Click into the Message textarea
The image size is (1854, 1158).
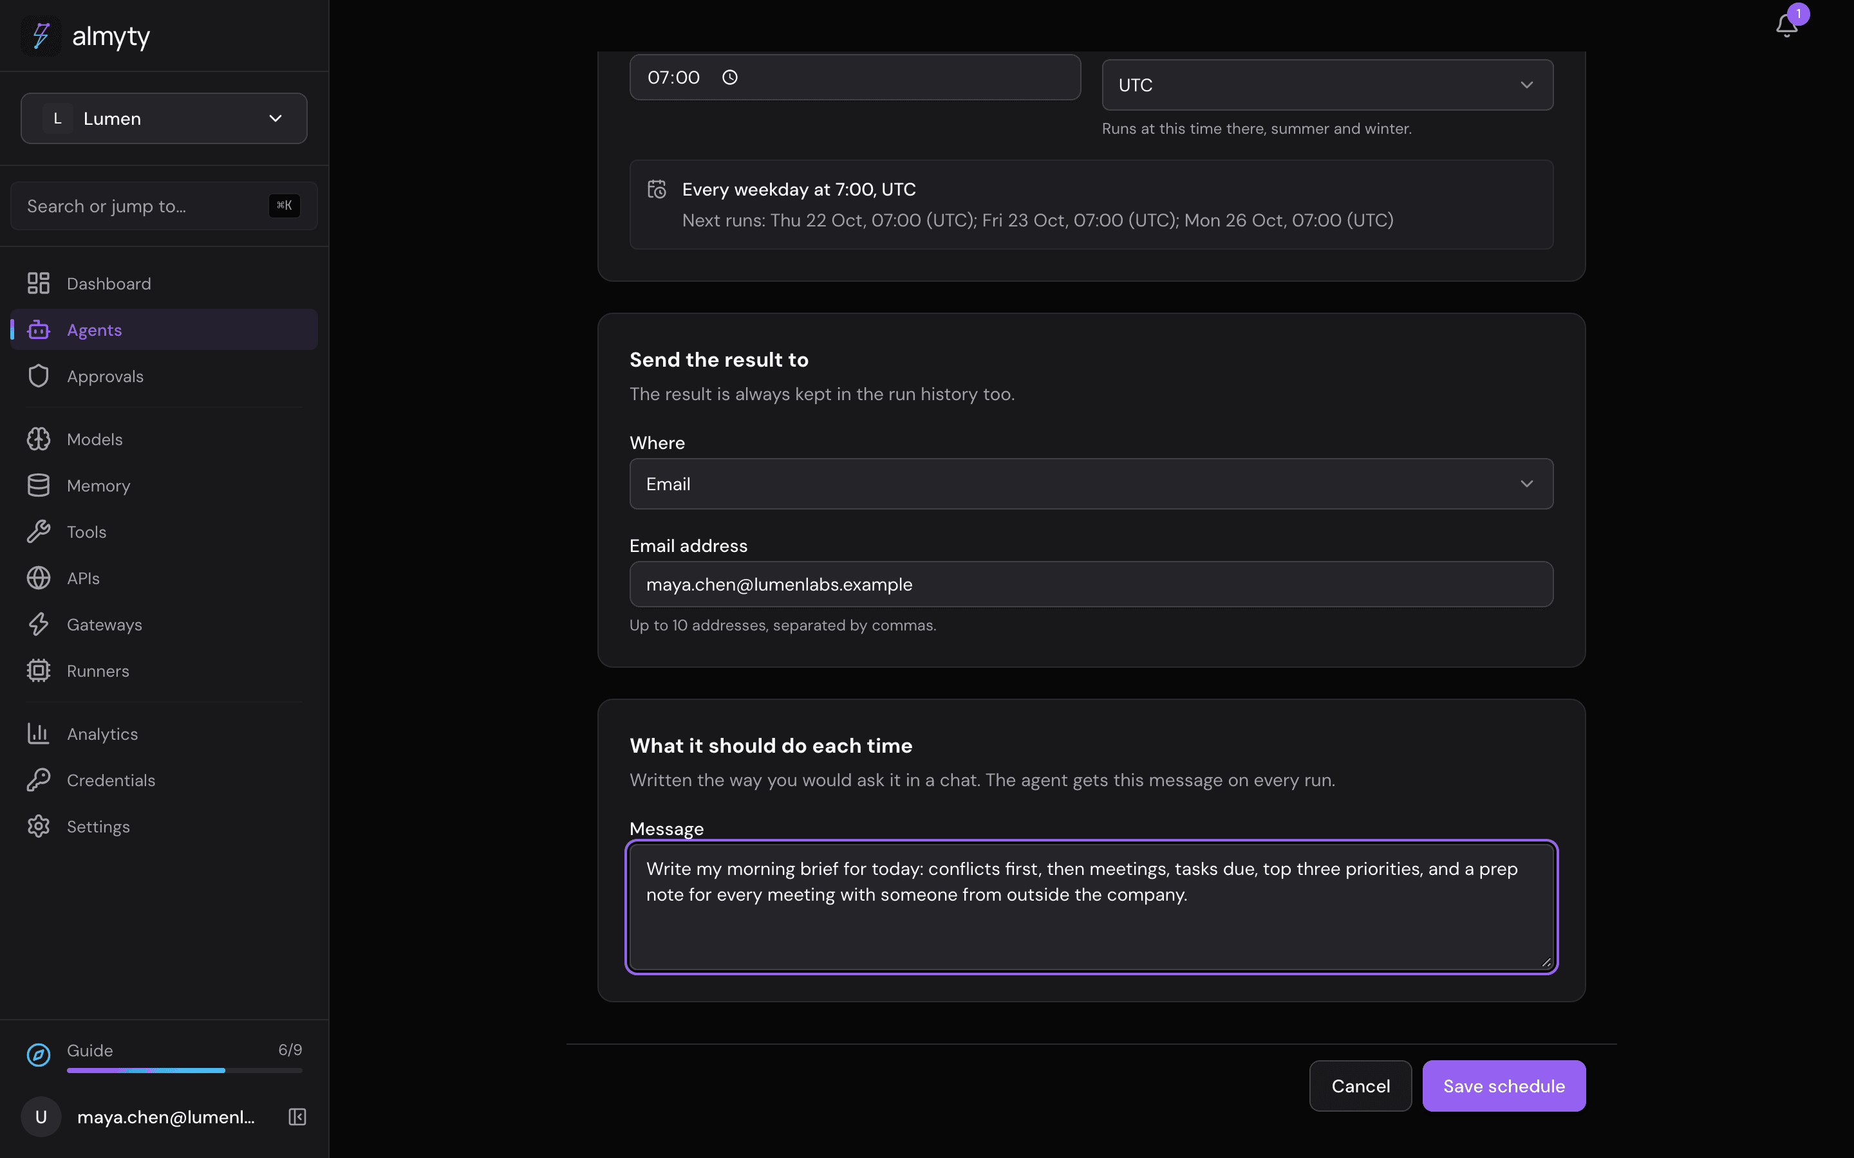[1091, 907]
